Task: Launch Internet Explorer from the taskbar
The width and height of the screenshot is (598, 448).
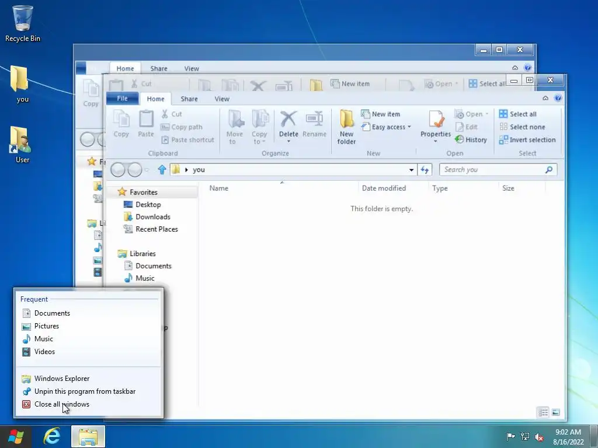Action: click(52, 436)
